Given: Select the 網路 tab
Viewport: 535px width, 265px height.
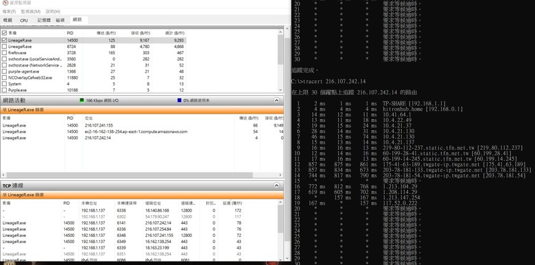Looking at the screenshot, I should [x=78, y=20].
